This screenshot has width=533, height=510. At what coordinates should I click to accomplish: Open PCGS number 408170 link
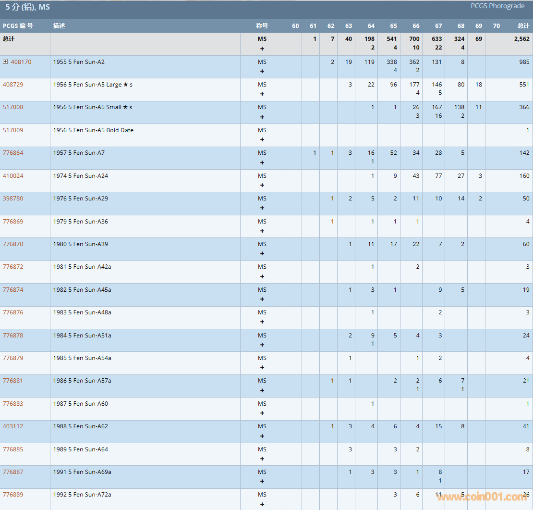(21, 62)
